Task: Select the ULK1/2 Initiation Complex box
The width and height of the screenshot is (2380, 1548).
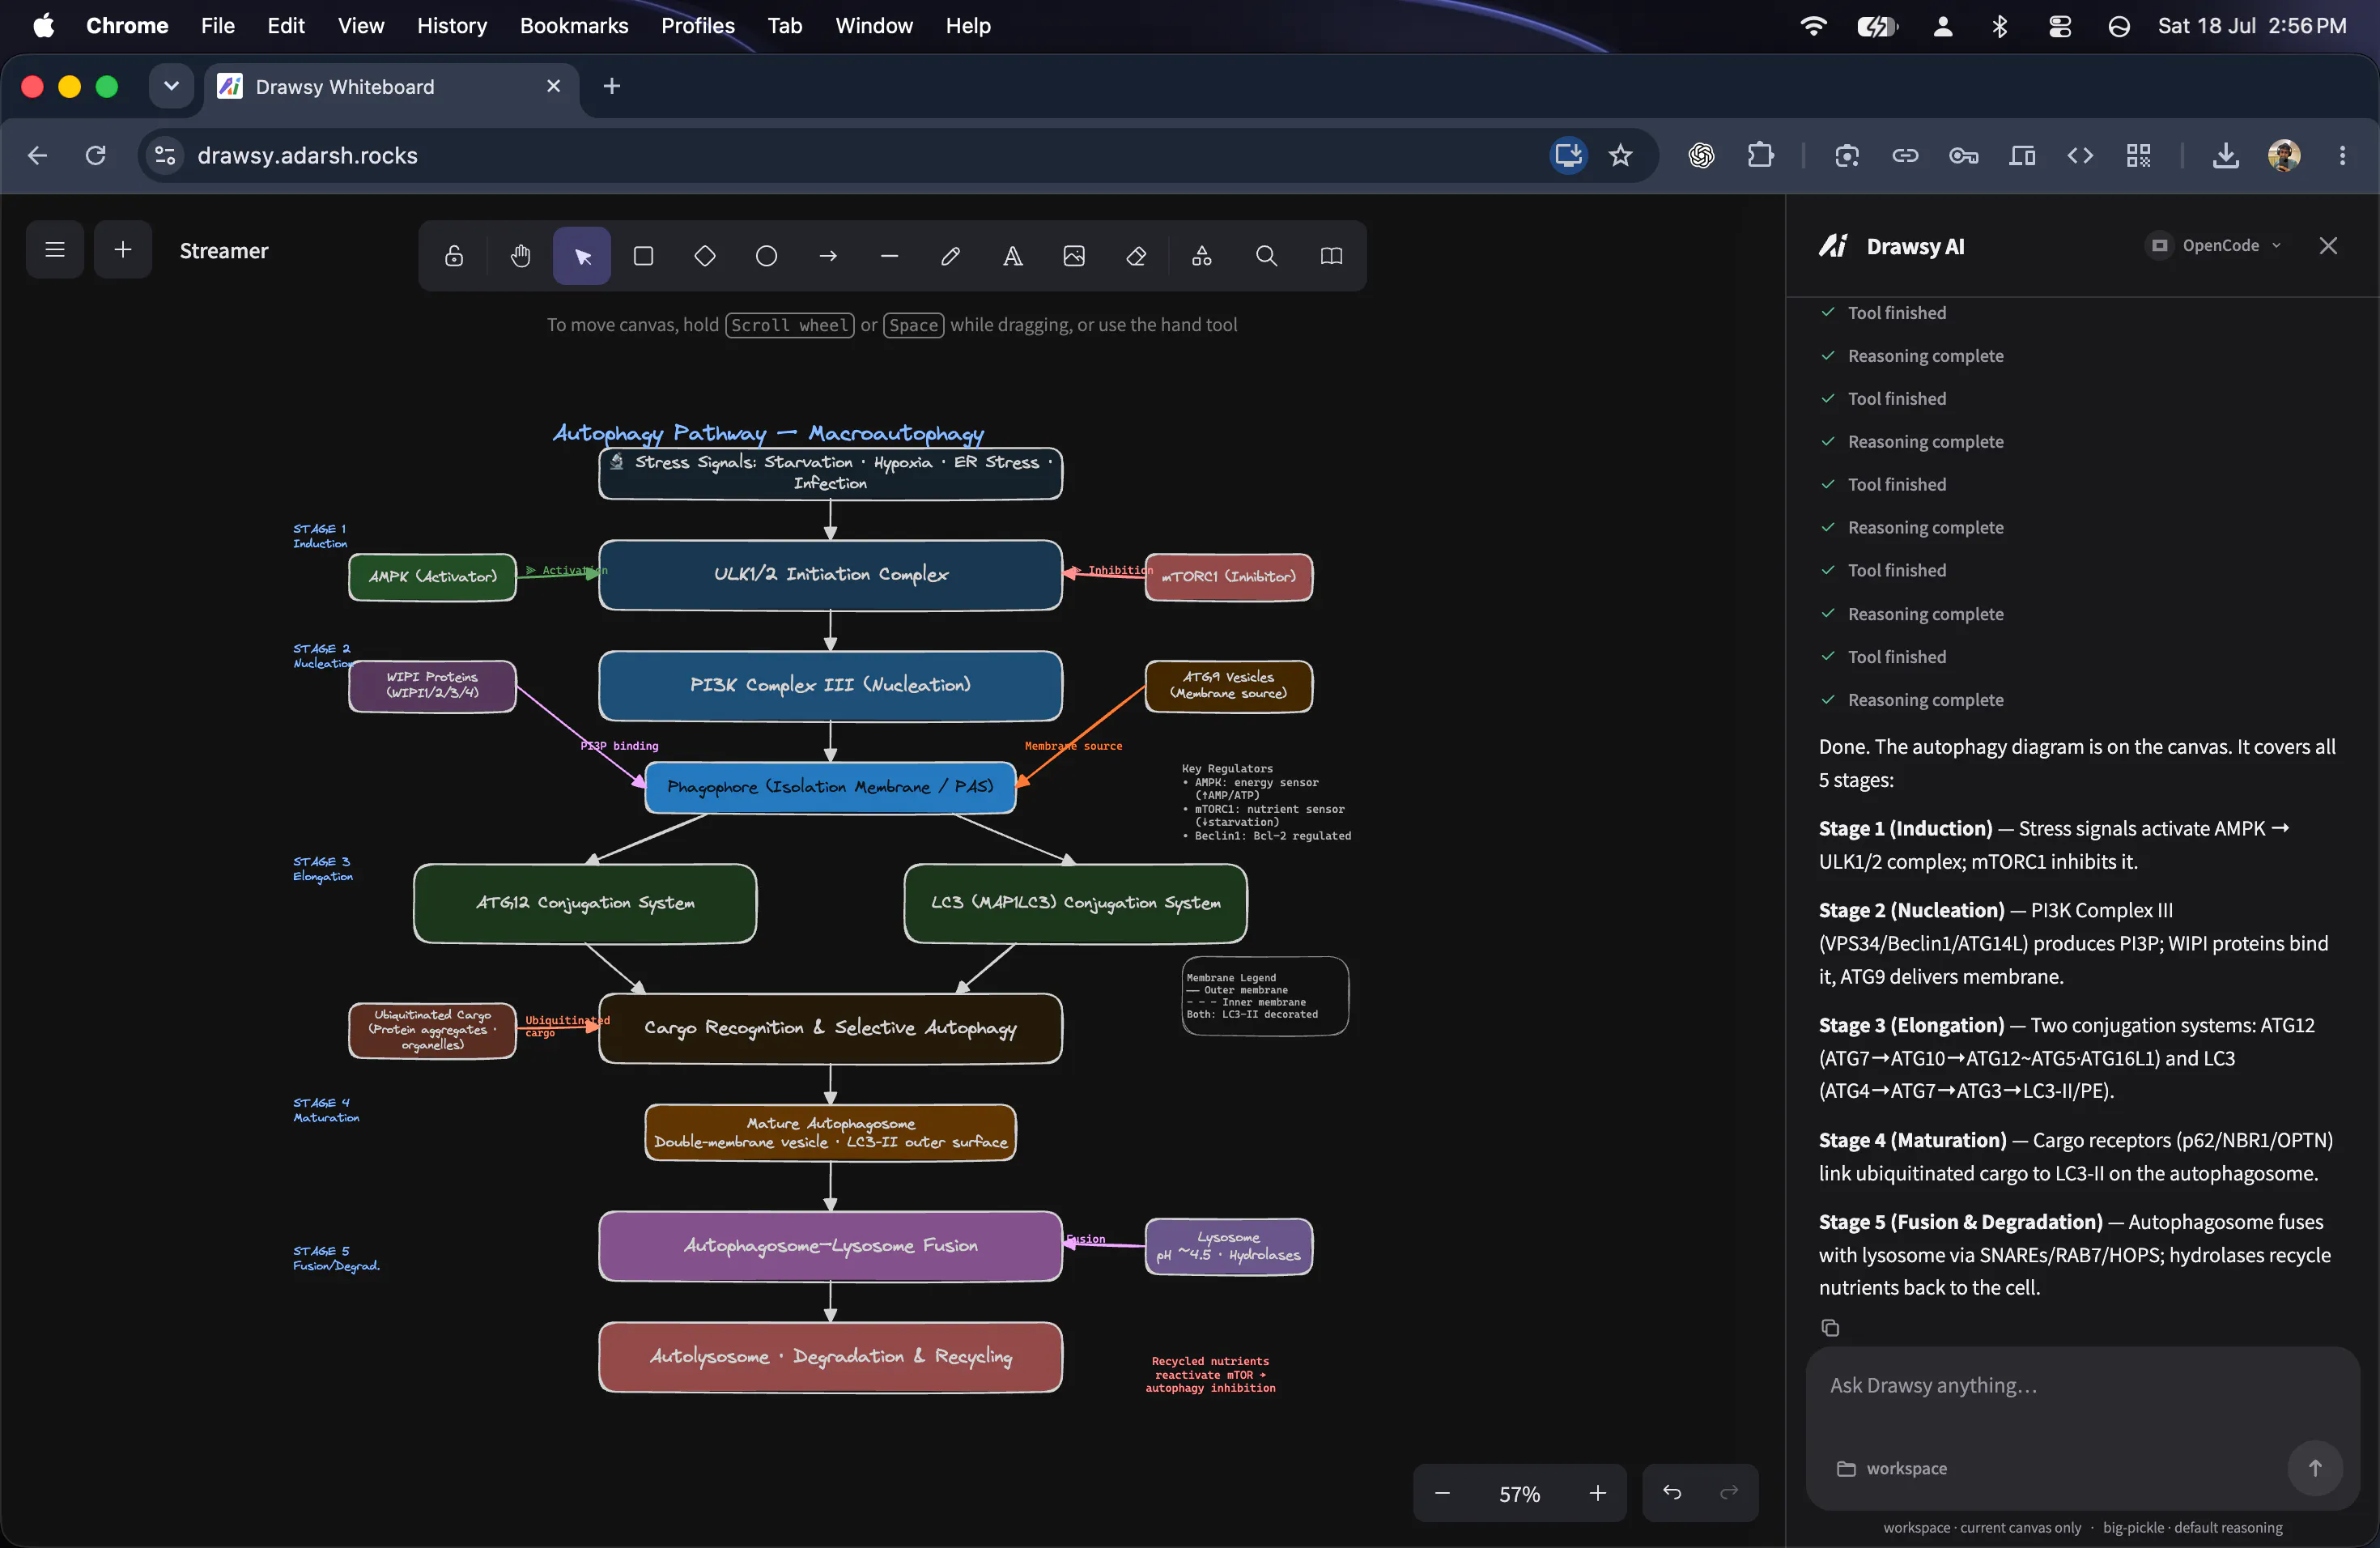Action: (x=830, y=575)
